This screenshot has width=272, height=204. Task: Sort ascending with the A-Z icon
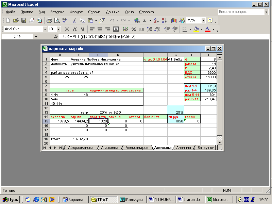pos(156,20)
